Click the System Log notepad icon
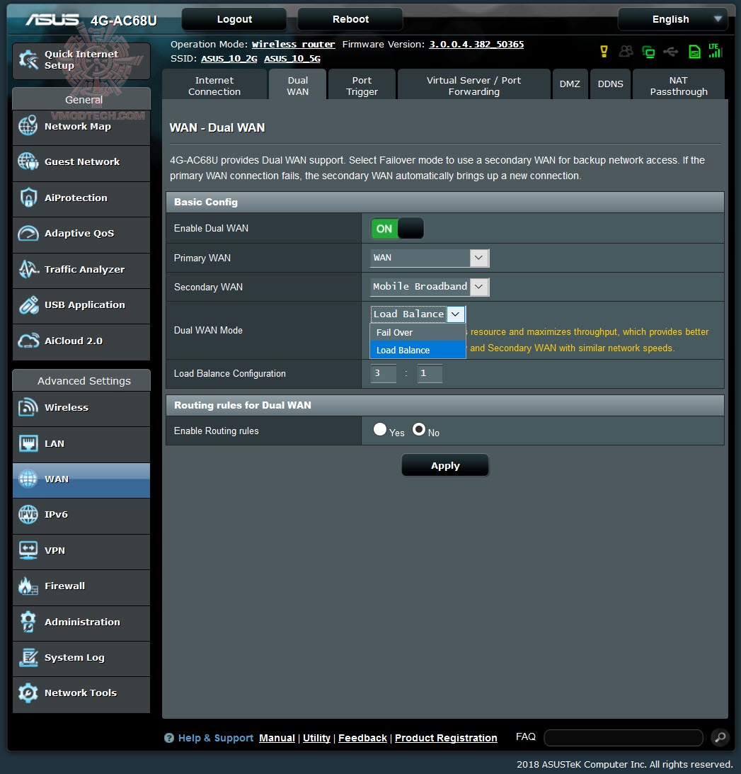This screenshot has height=774, width=741. click(28, 657)
